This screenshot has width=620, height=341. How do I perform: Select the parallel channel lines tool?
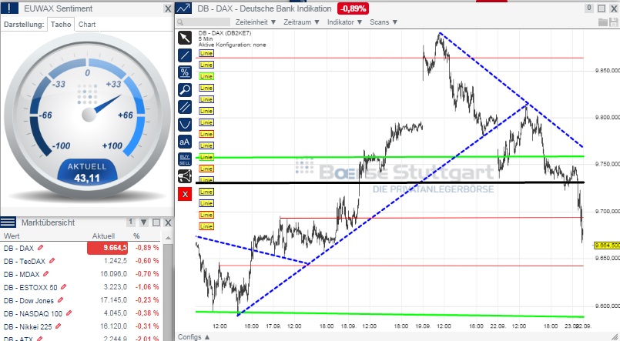[x=185, y=107]
